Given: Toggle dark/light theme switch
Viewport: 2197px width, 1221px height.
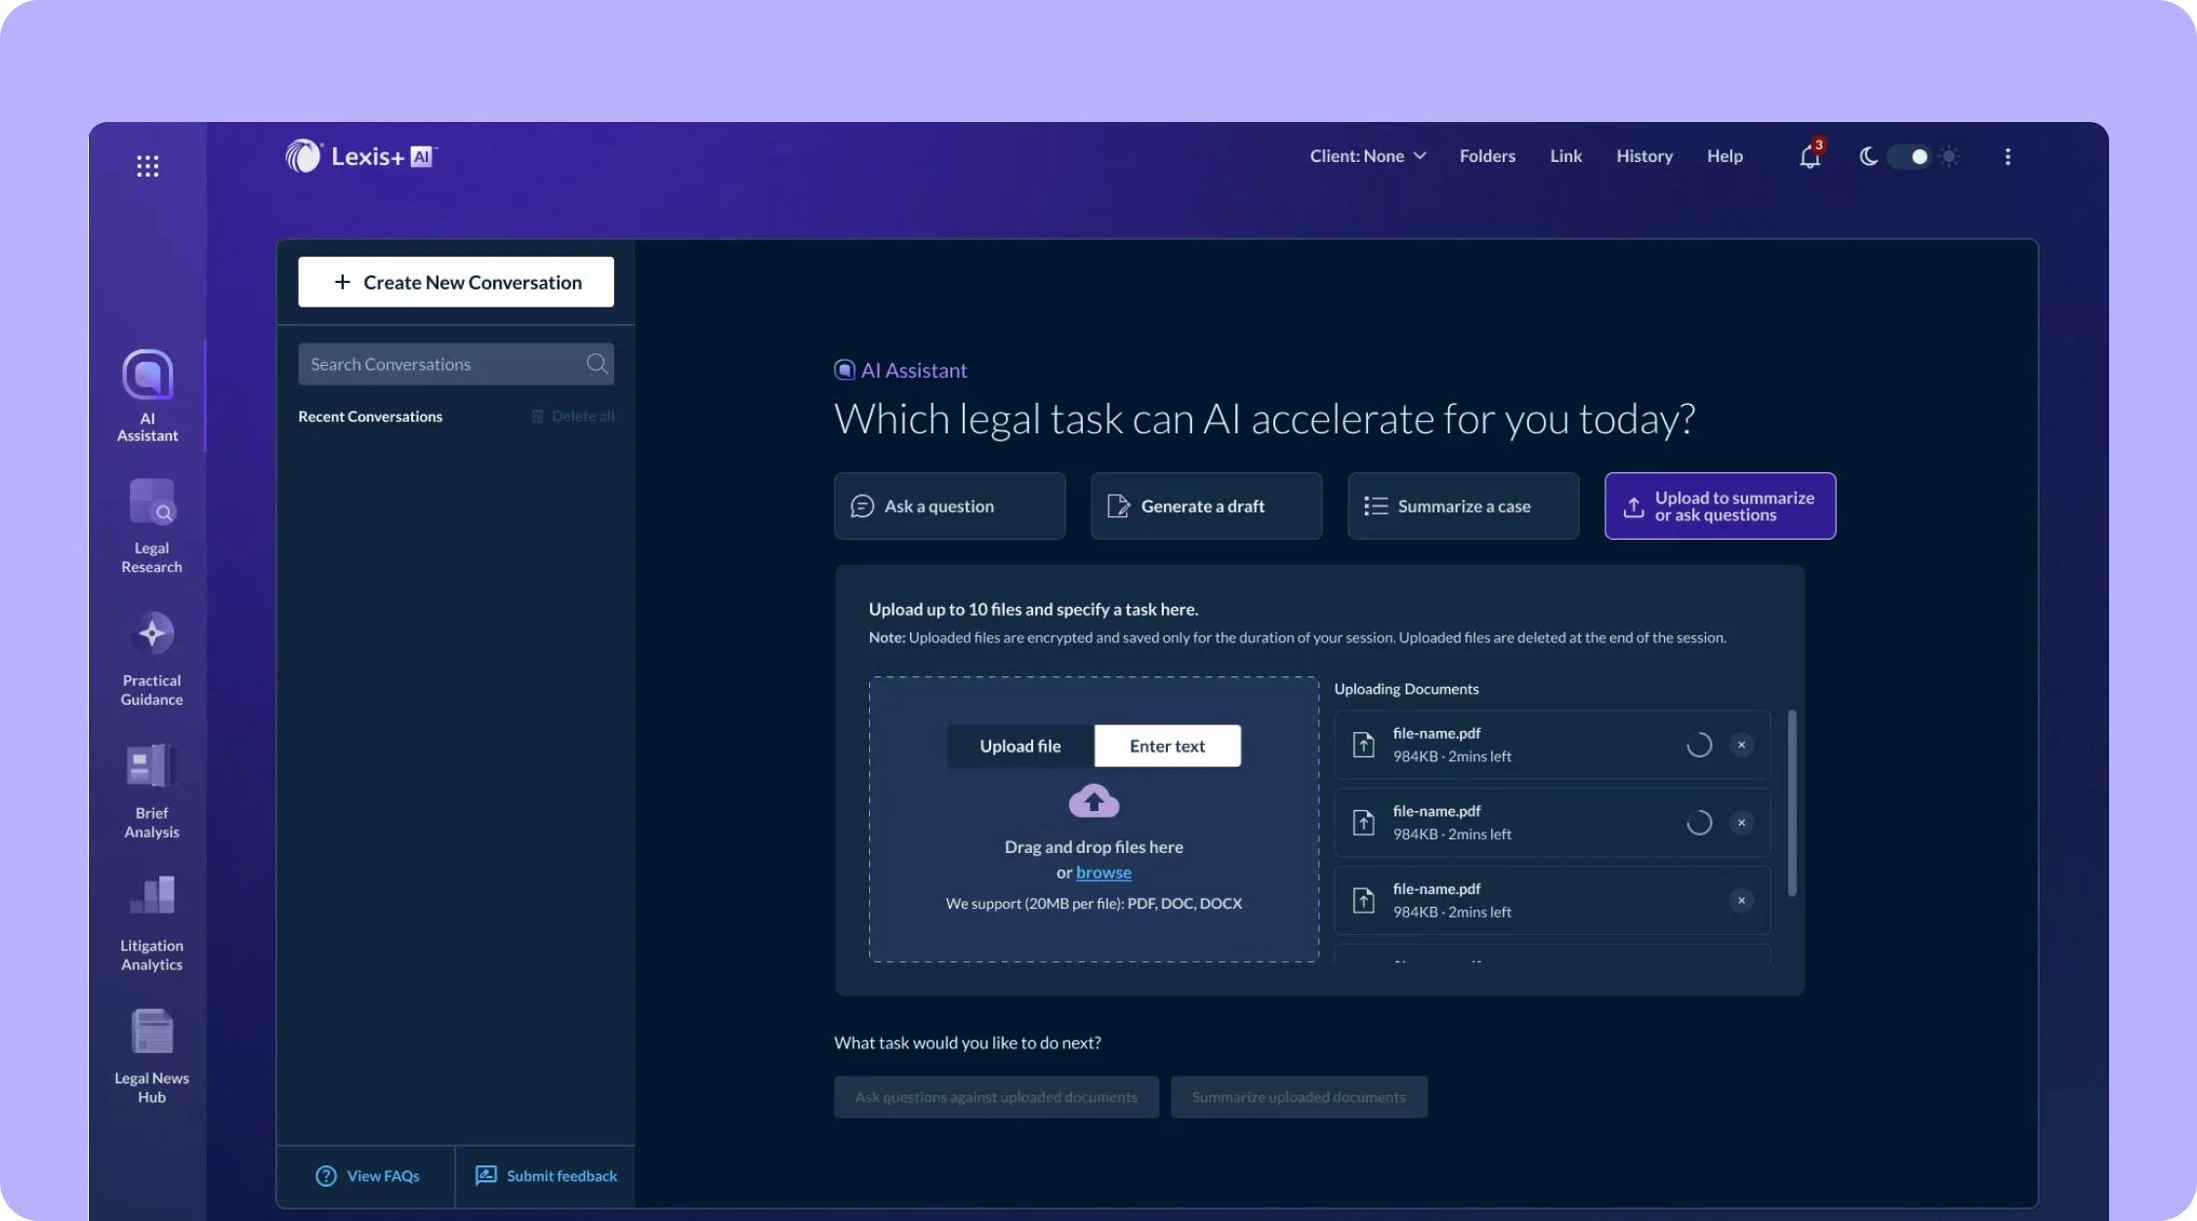Looking at the screenshot, I should coord(1909,156).
